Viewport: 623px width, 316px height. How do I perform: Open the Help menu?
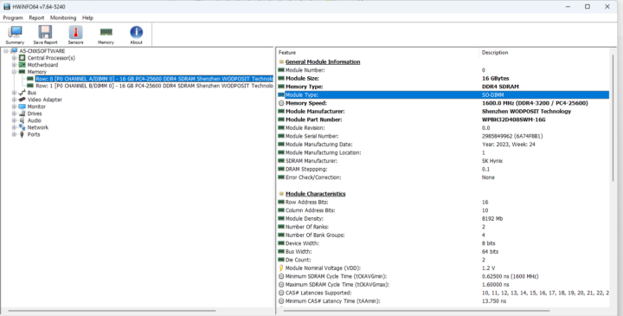(x=87, y=18)
